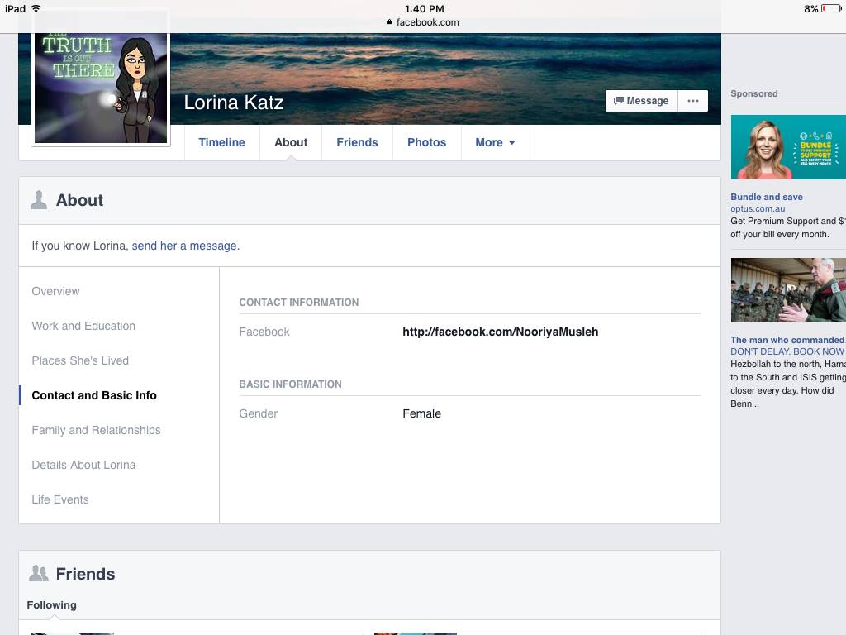Tap the Wi-Fi status icon
Viewport: 846px width, 635px height.
36,8
